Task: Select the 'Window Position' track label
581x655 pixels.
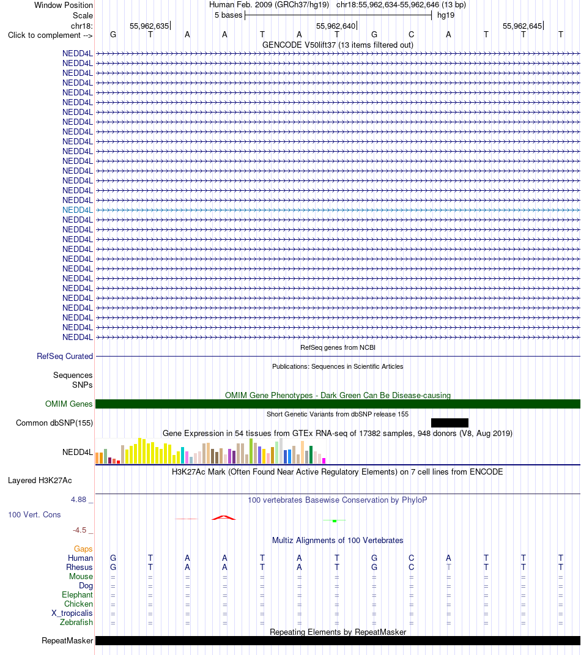Action: click(x=64, y=5)
